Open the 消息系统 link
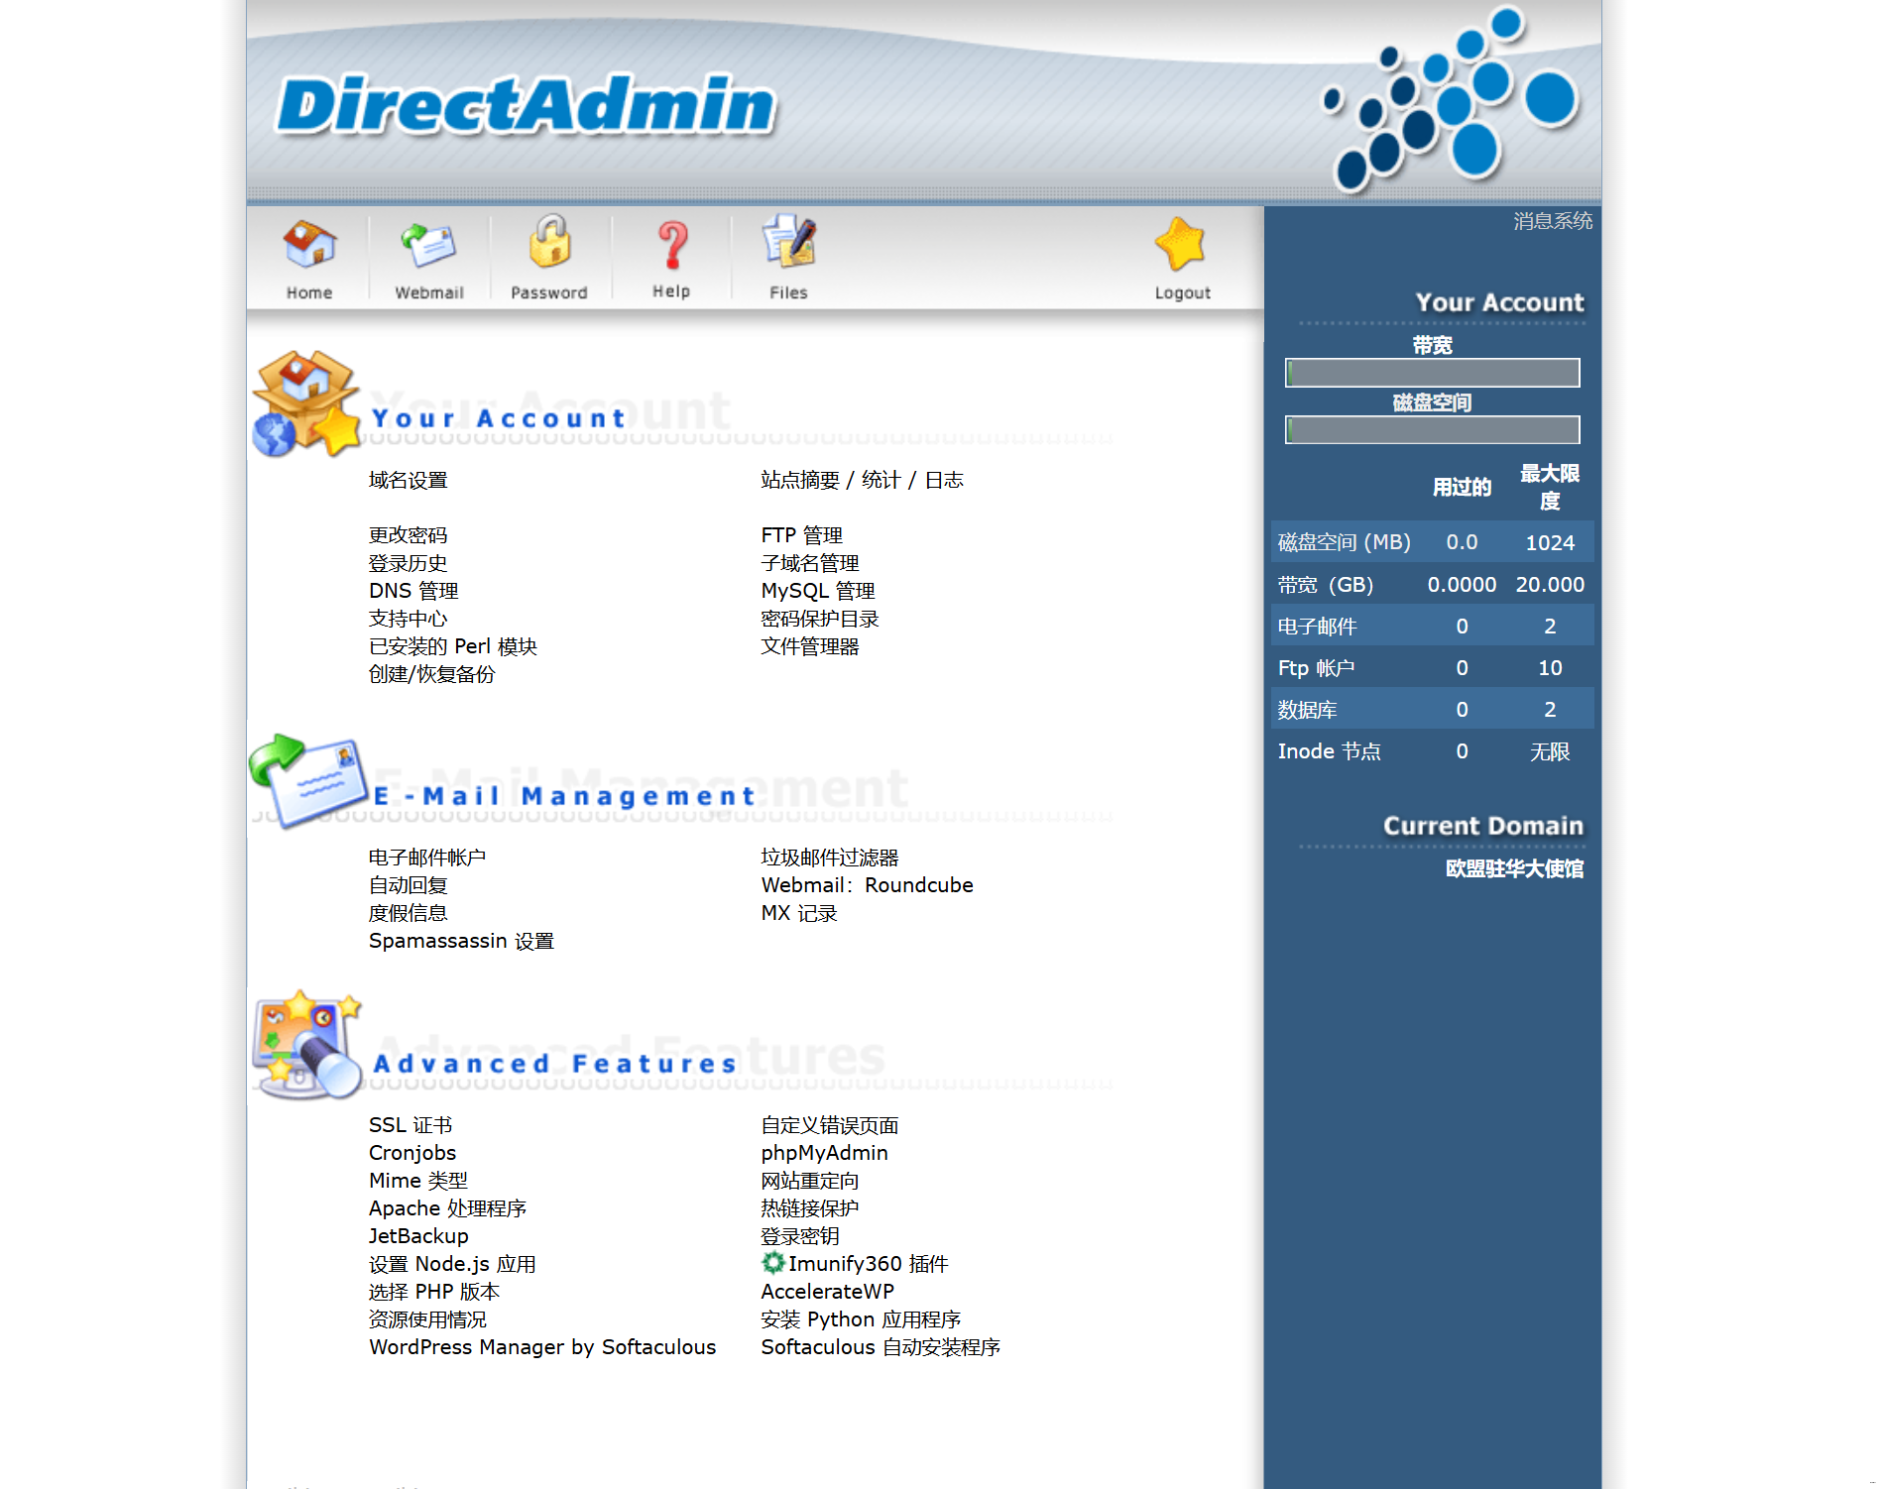 (x=1552, y=221)
